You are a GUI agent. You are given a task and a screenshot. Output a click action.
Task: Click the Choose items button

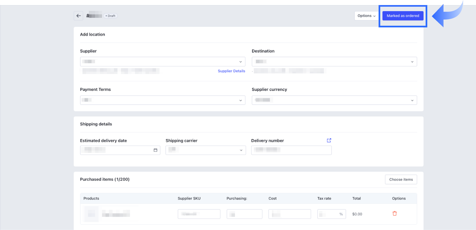(401, 180)
